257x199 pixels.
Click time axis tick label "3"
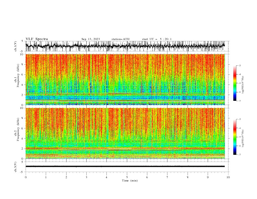86,177
